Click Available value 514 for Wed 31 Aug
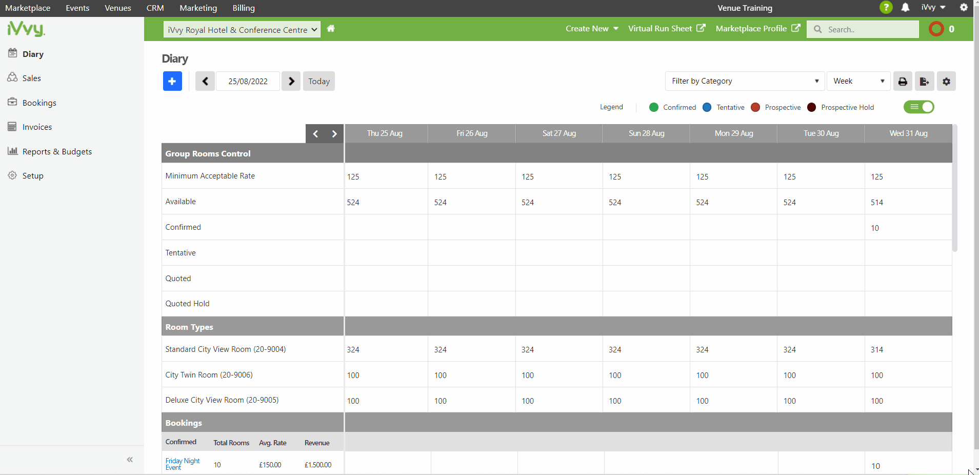 (877, 203)
